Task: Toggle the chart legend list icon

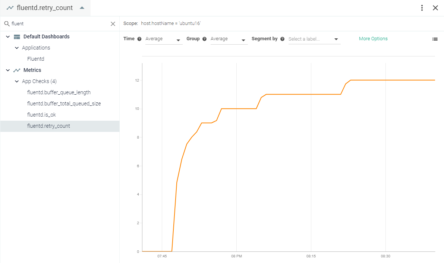Action: [x=435, y=39]
